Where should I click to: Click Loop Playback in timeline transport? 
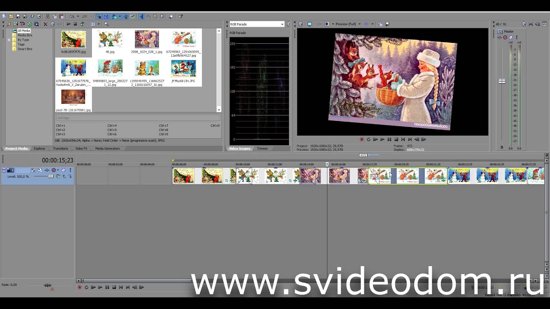pos(86,287)
